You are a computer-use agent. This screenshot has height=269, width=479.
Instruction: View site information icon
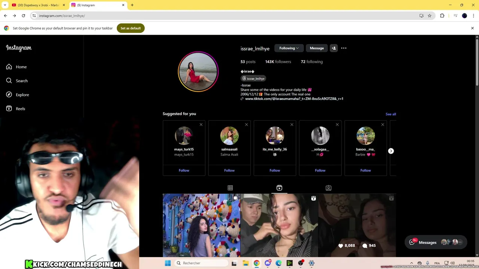pos(34,16)
